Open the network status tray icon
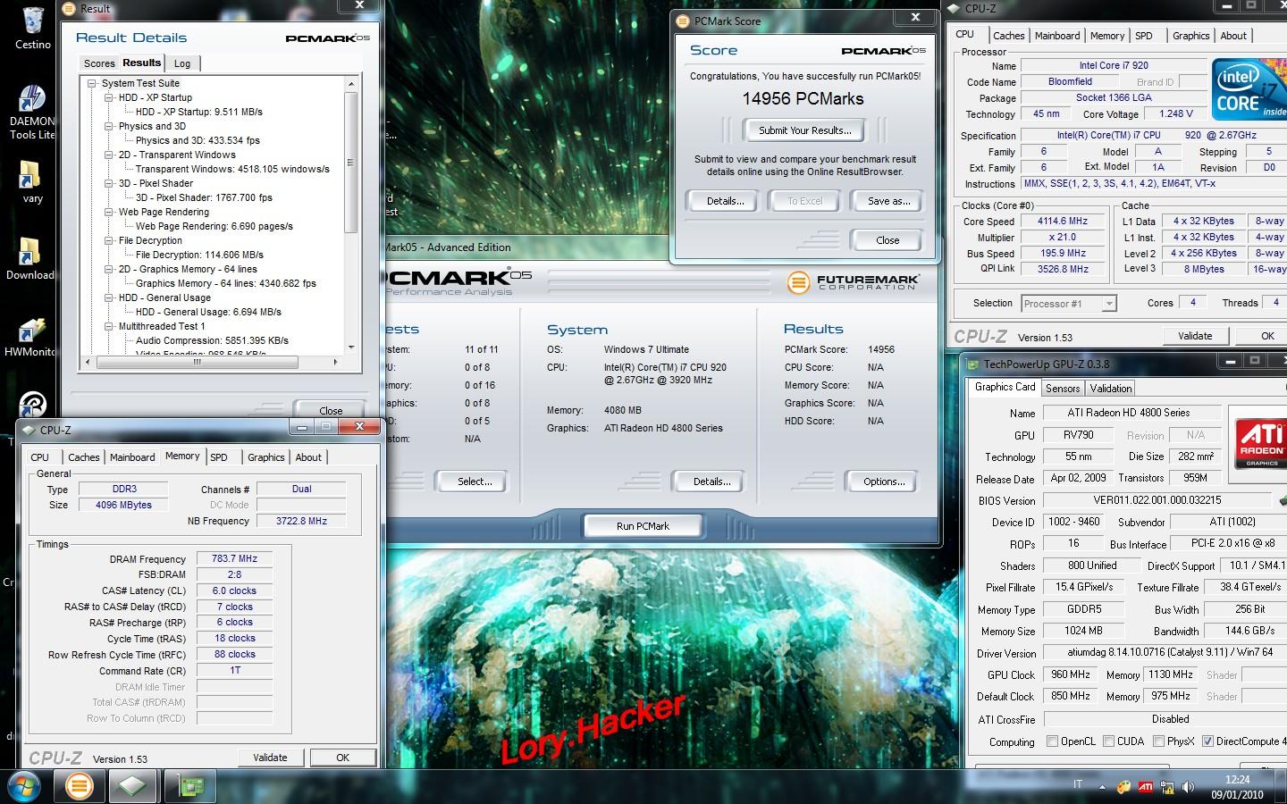 [x=1166, y=787]
